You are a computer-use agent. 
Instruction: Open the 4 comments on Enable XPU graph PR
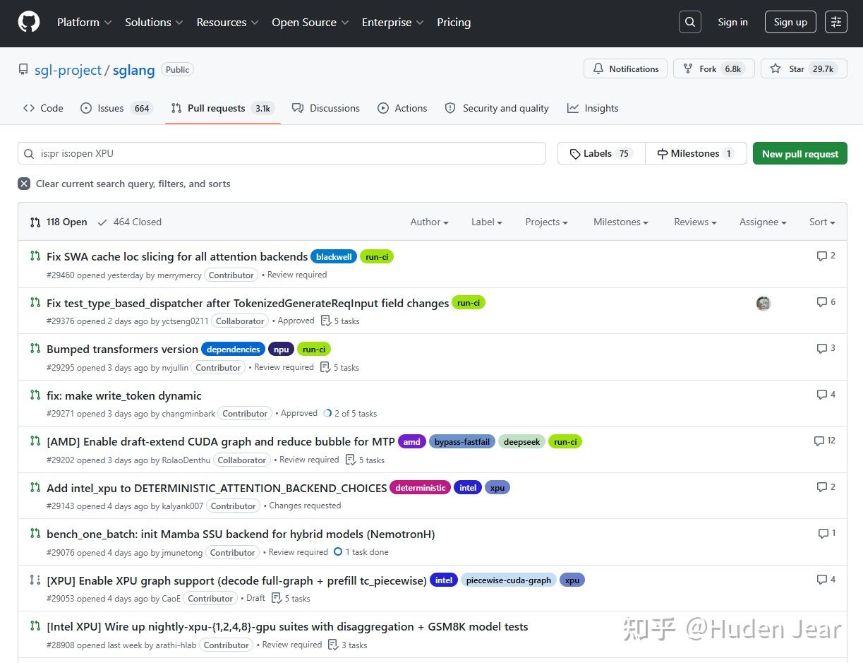point(826,579)
